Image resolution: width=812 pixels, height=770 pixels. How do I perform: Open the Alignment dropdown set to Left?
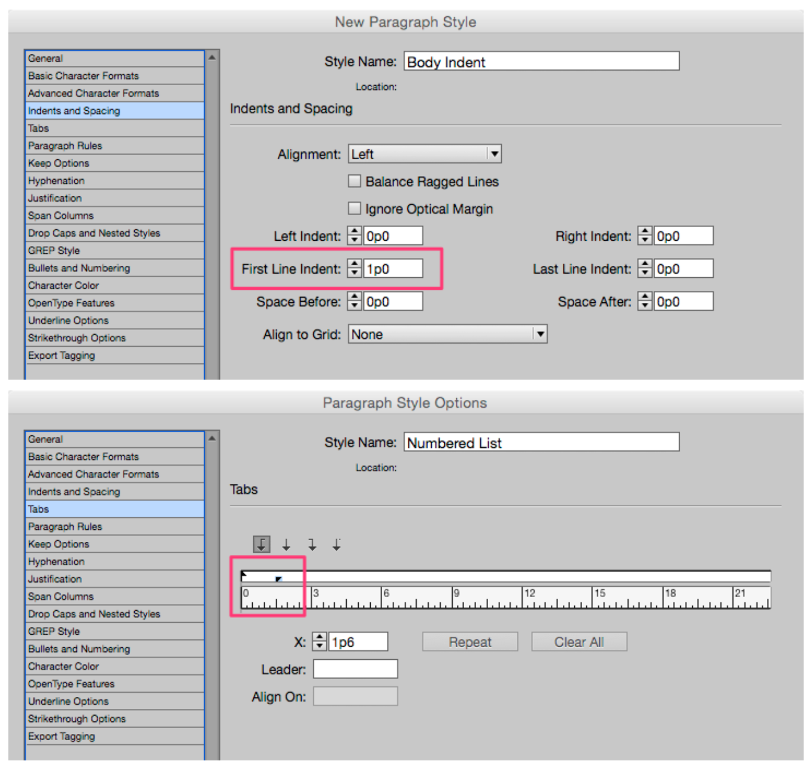point(425,154)
